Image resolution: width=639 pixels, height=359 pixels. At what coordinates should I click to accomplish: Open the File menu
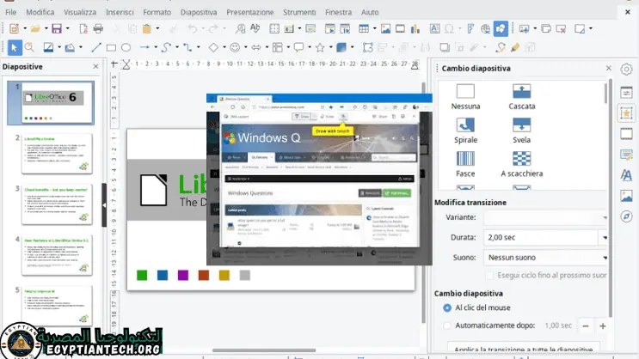pyautogui.click(x=11, y=12)
